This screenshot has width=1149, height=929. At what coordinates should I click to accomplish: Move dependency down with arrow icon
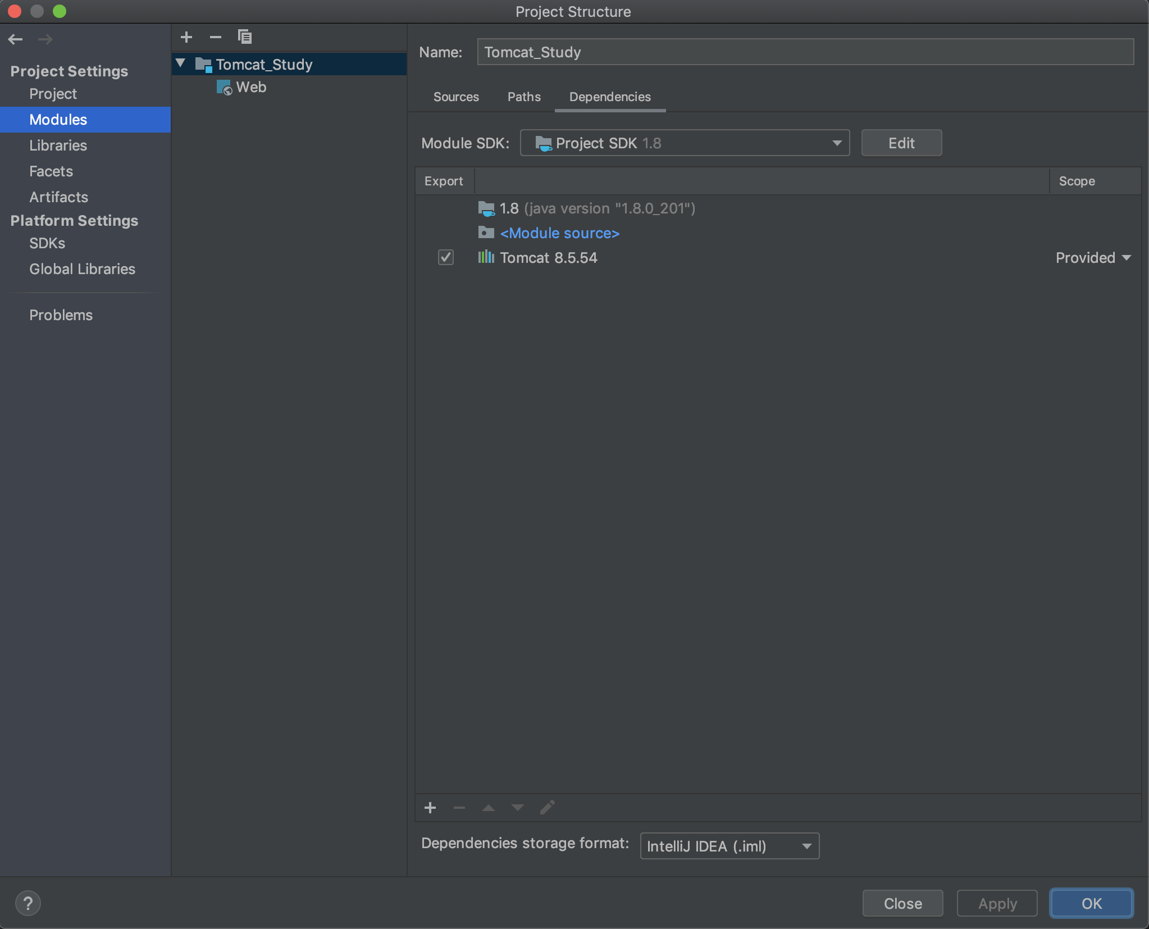(x=518, y=808)
